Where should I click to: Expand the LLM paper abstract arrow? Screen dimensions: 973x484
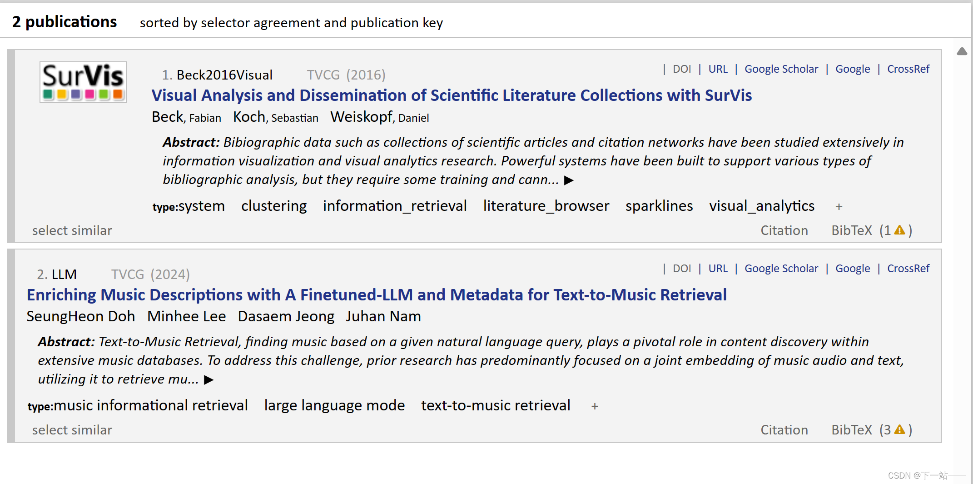tap(208, 380)
